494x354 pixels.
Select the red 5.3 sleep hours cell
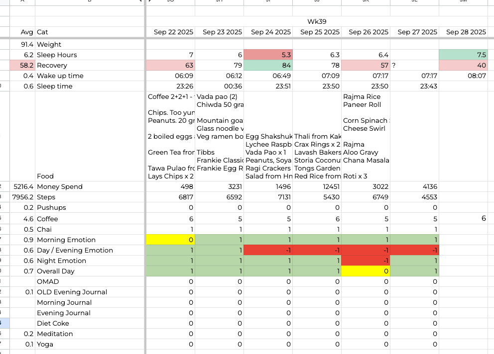(268, 55)
